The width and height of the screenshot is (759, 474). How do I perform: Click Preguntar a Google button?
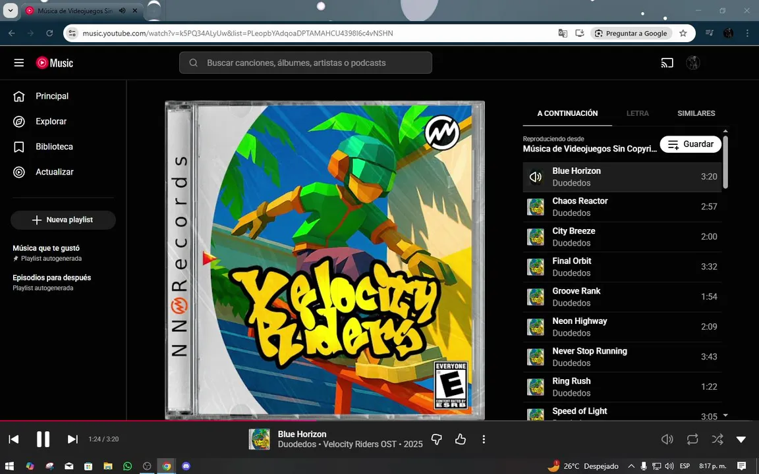pyautogui.click(x=631, y=34)
